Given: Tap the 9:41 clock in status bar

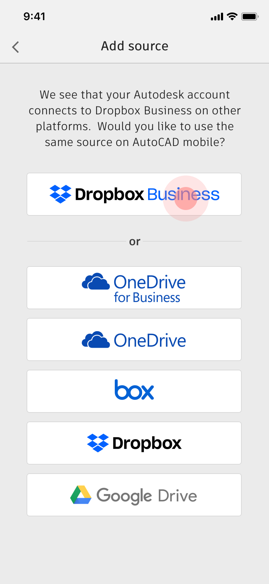Looking at the screenshot, I should (x=34, y=17).
